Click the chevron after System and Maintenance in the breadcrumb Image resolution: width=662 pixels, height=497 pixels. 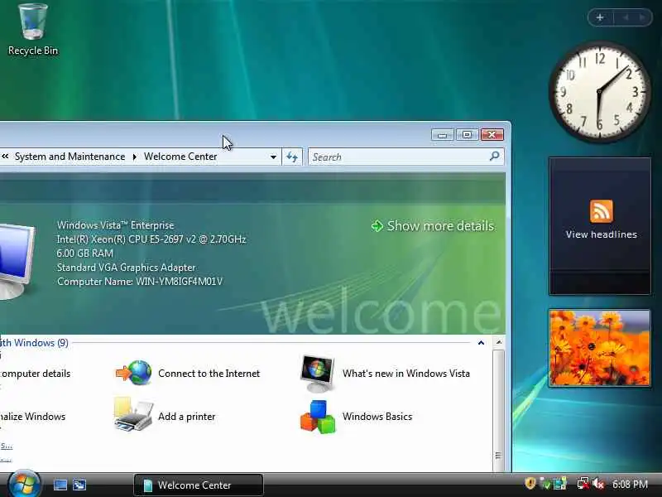click(134, 157)
